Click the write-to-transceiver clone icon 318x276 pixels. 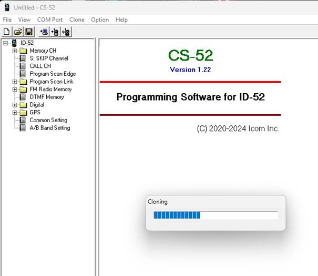click(55, 32)
